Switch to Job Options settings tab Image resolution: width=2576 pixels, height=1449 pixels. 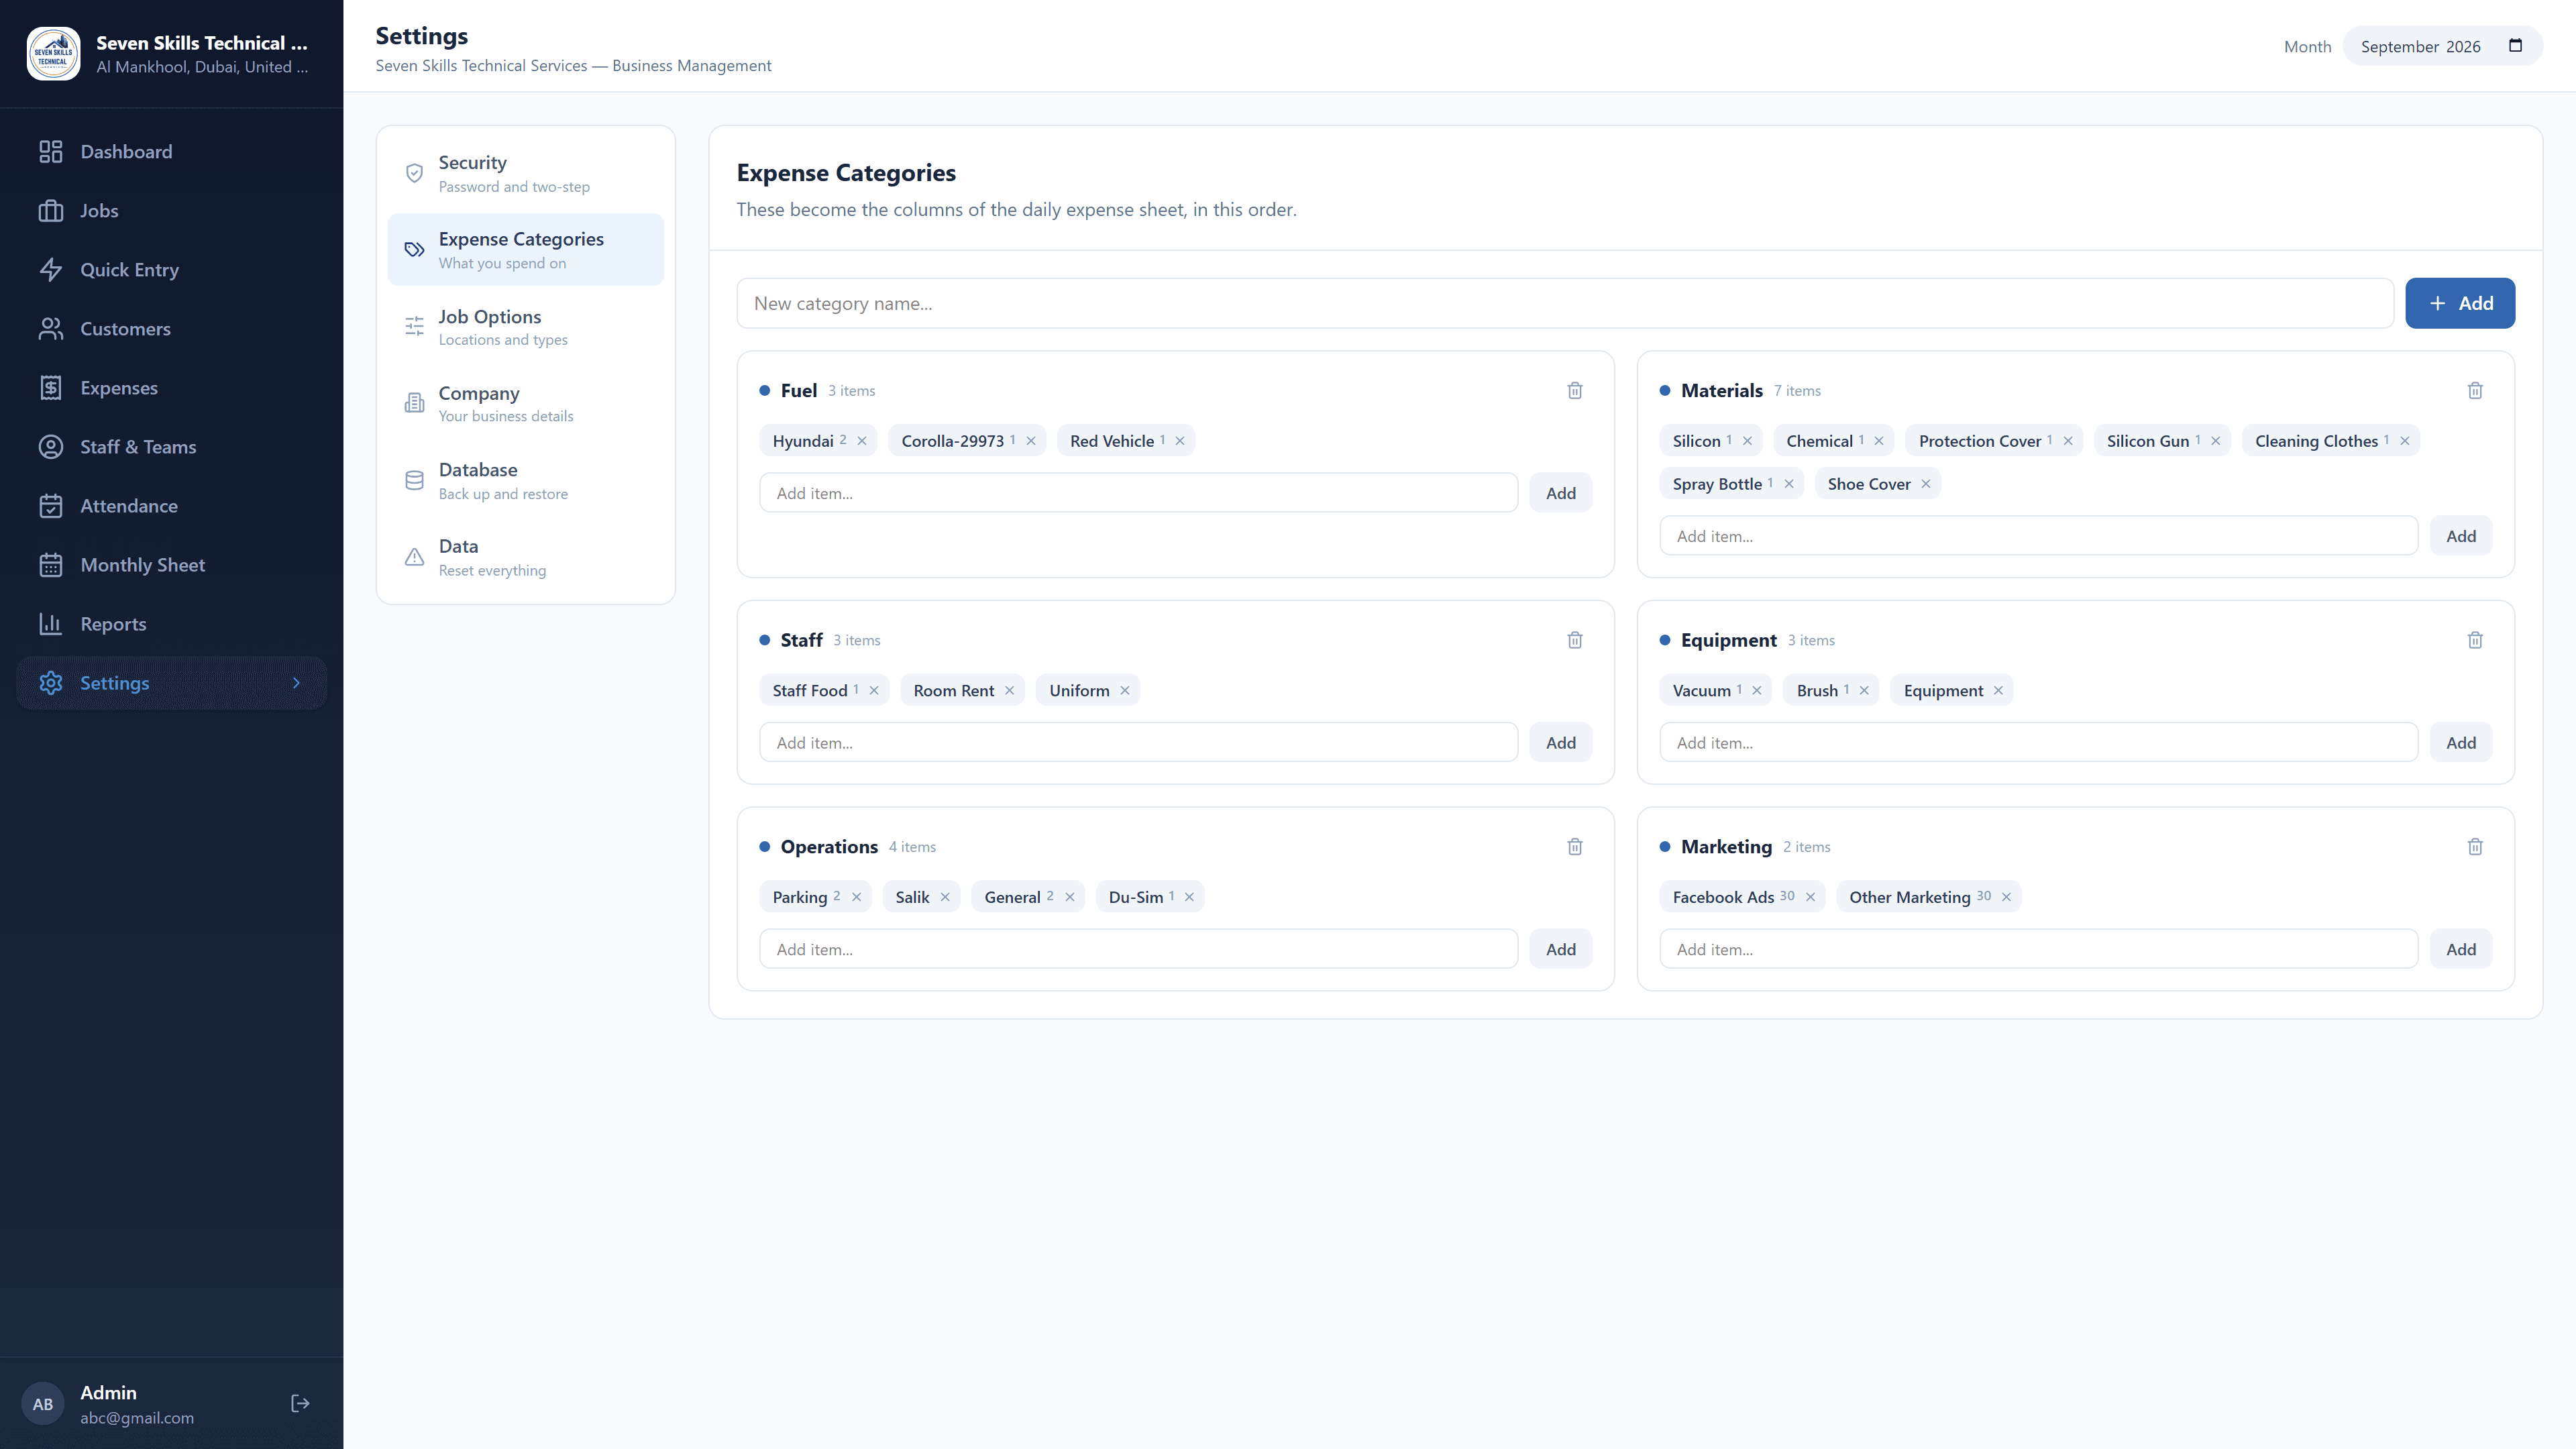(526, 327)
